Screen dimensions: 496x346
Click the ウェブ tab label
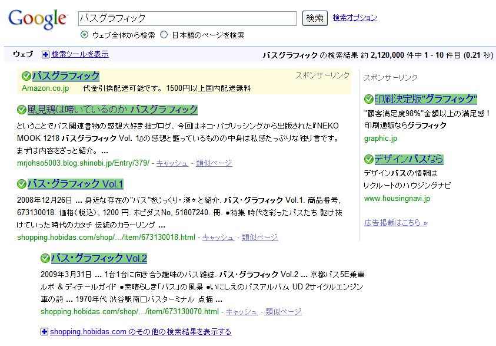point(23,54)
